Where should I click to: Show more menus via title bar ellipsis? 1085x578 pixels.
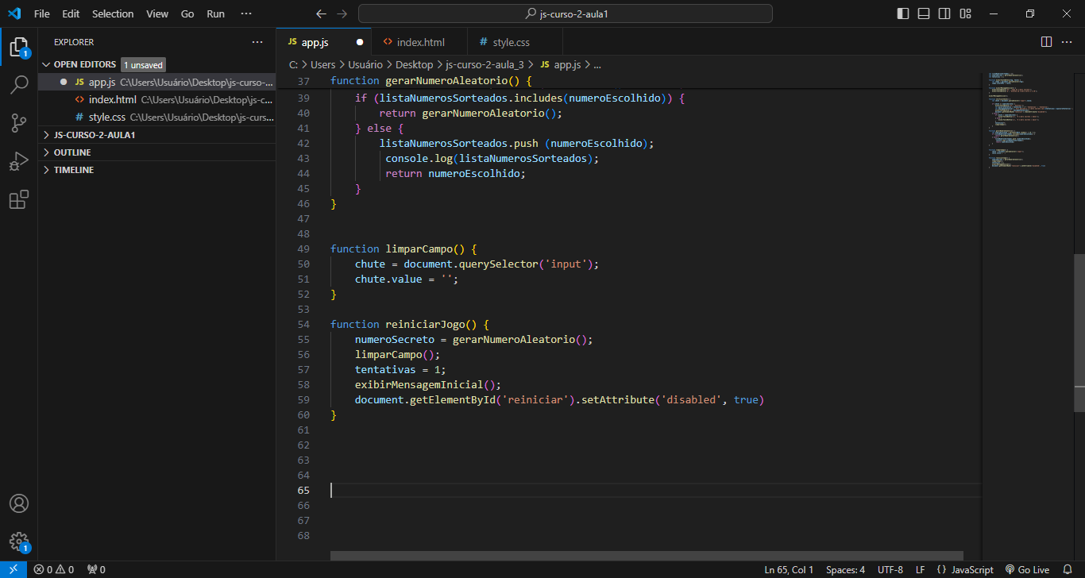click(x=246, y=13)
